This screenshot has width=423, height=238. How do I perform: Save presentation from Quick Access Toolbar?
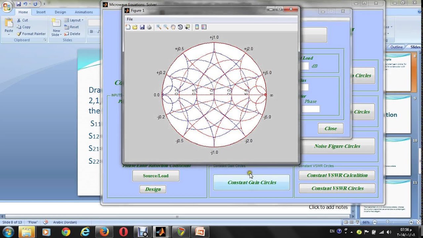click(x=19, y=4)
